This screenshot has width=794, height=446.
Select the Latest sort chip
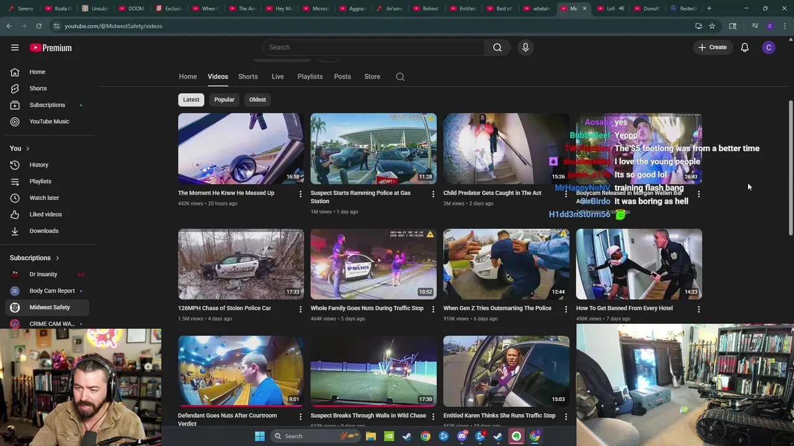pyautogui.click(x=191, y=100)
